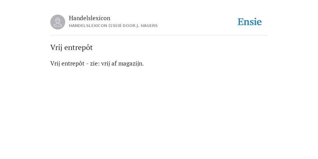Click the word 'entrepôt' in the large heading
Image resolution: width=318 pixels, height=159 pixels.
79,48
